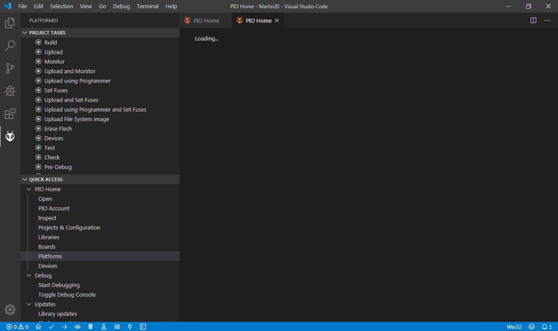Image resolution: width=558 pixels, height=331 pixels.
Task: Click the PlatformIO Test flask icon
Action: 104,327
